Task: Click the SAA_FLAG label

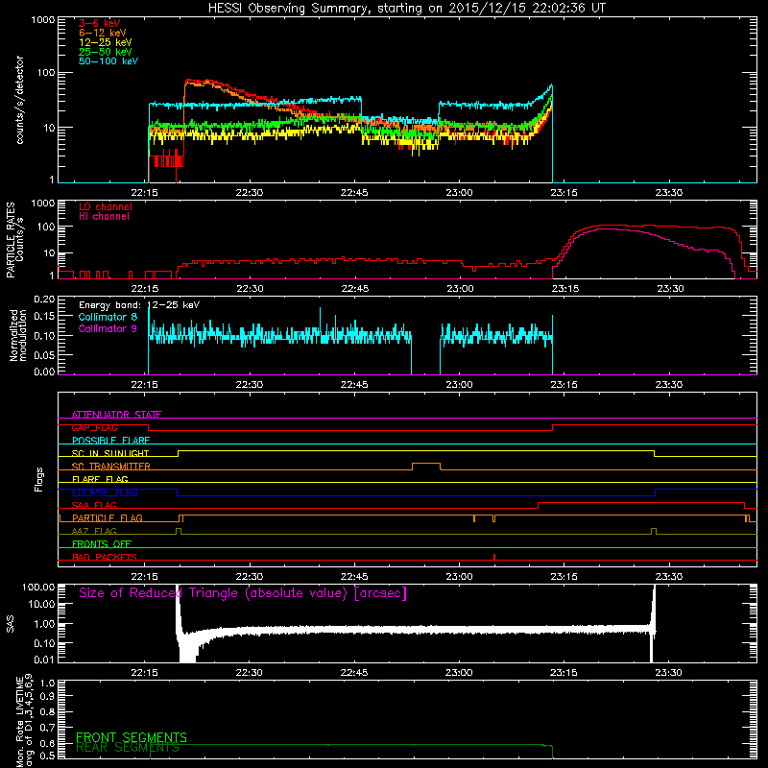Action: click(94, 505)
